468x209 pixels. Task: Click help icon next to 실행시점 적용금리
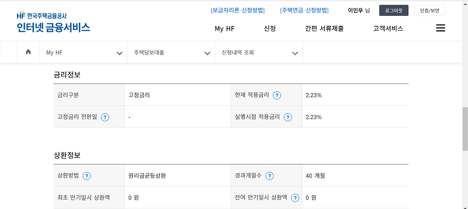click(x=288, y=117)
